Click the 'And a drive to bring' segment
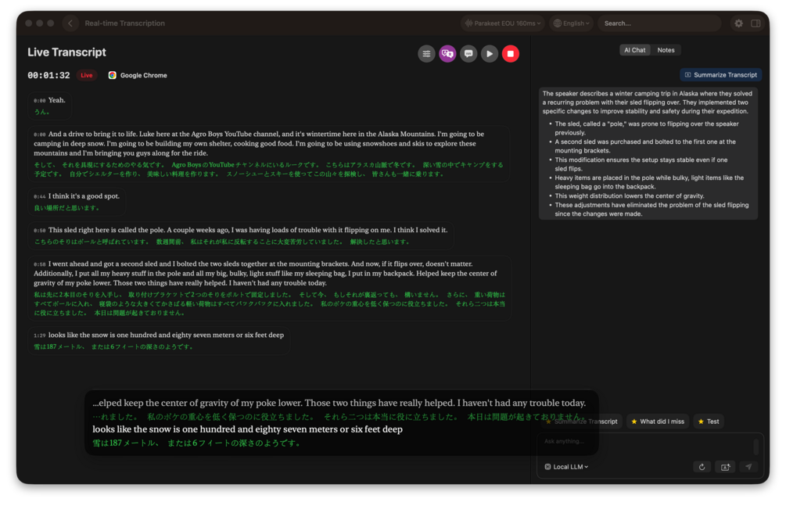 (x=270, y=153)
